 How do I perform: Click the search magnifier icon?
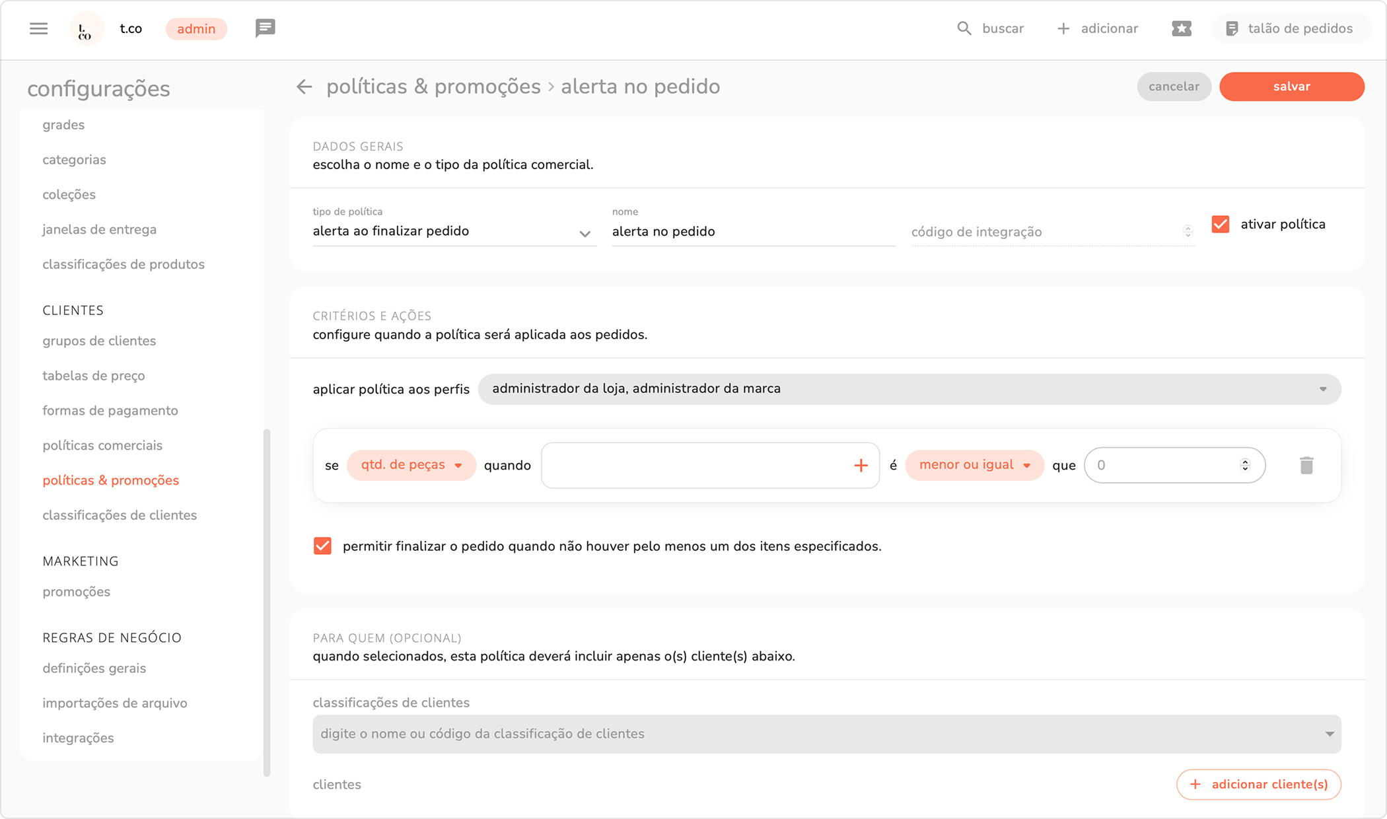[964, 28]
